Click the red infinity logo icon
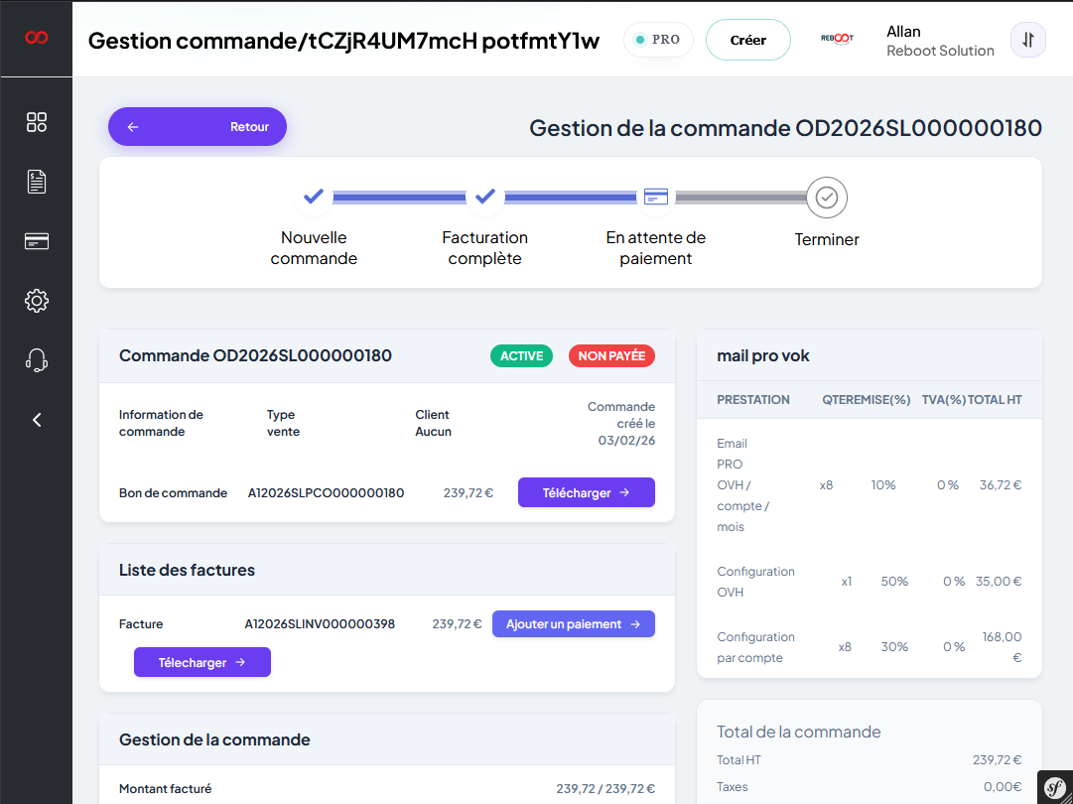The image size is (1073, 804). point(37,38)
